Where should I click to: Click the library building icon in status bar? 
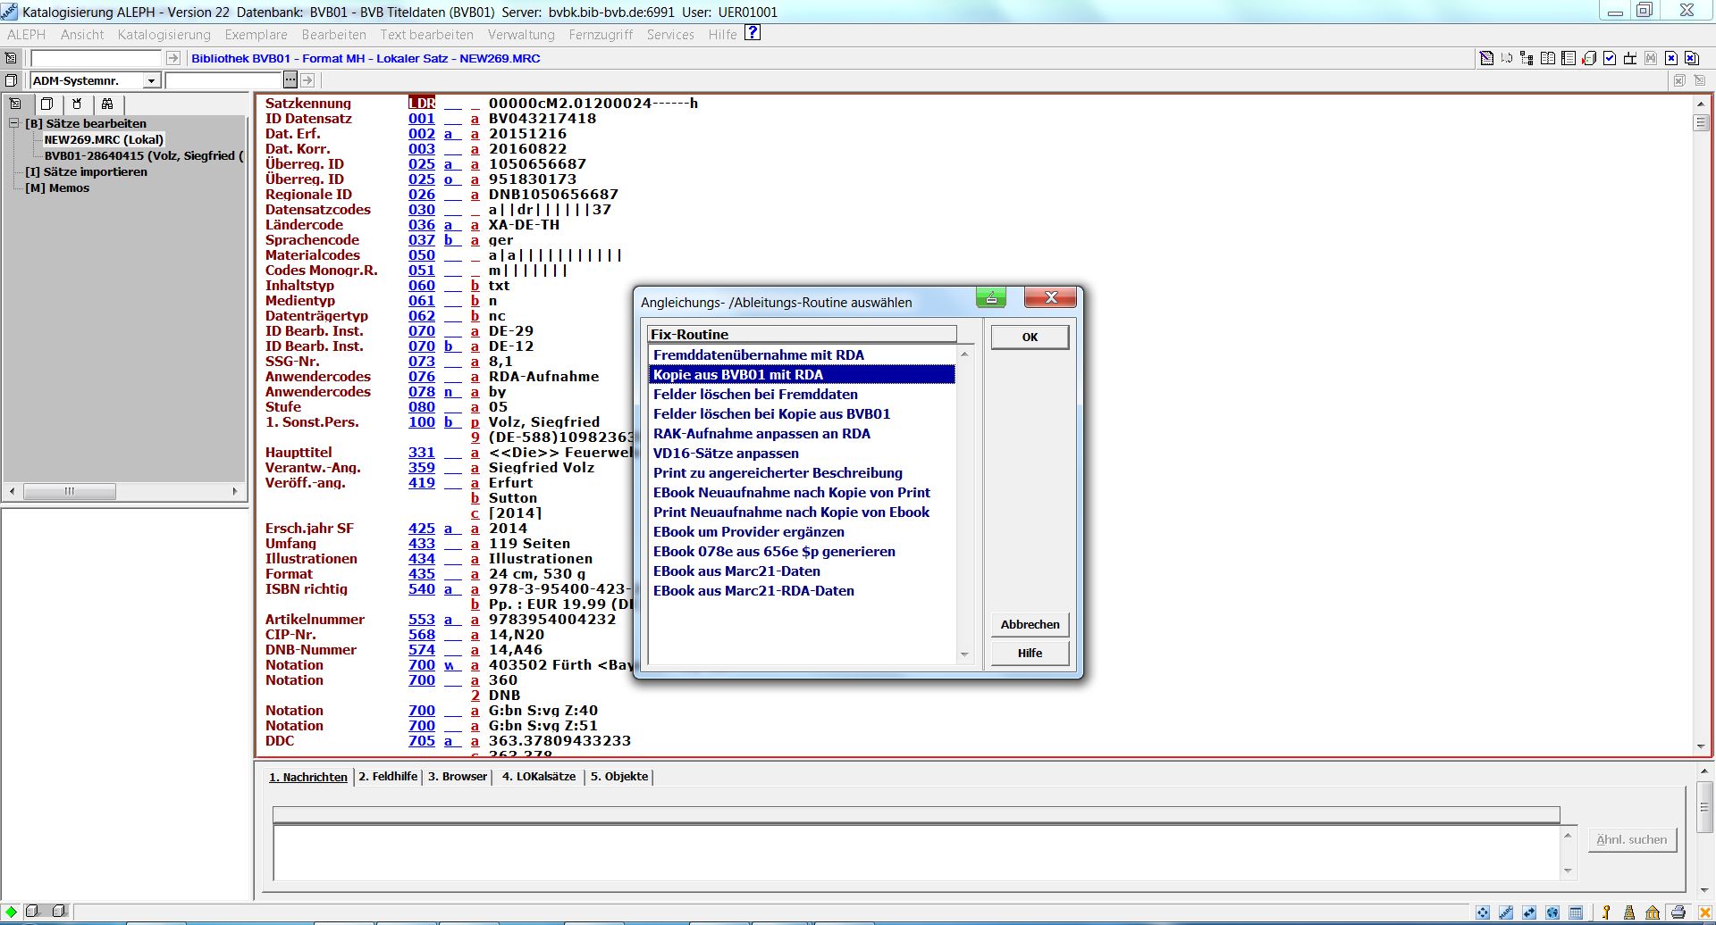click(1653, 912)
